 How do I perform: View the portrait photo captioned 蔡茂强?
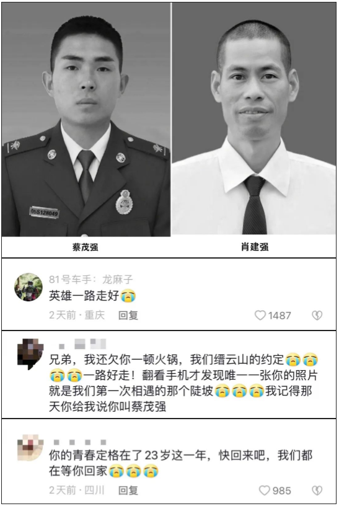[x=86, y=120]
